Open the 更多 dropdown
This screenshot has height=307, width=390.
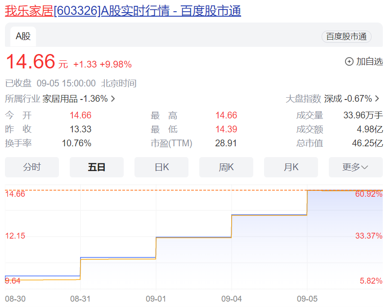pos(356,167)
